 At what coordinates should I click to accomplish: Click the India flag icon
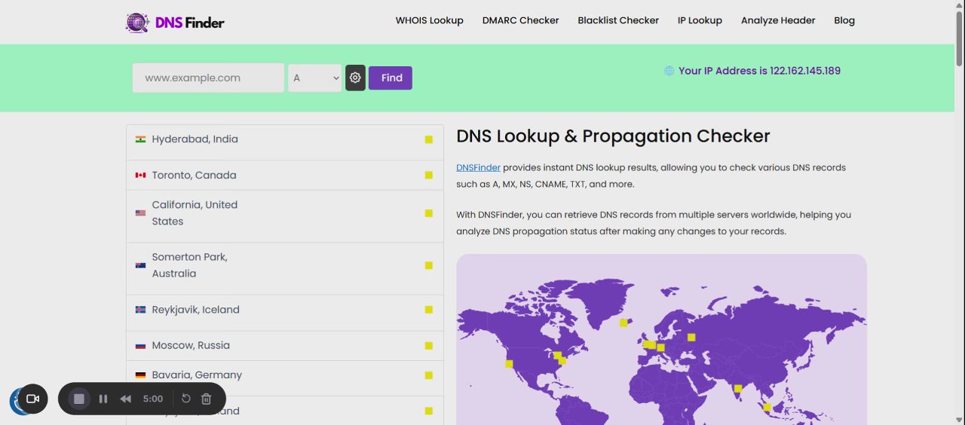(140, 139)
